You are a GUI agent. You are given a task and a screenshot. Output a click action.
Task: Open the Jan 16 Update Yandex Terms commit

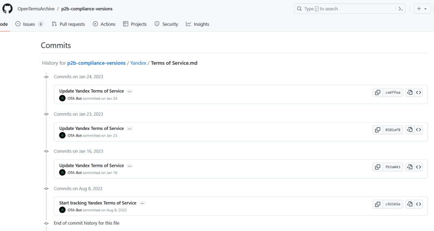pos(92,166)
